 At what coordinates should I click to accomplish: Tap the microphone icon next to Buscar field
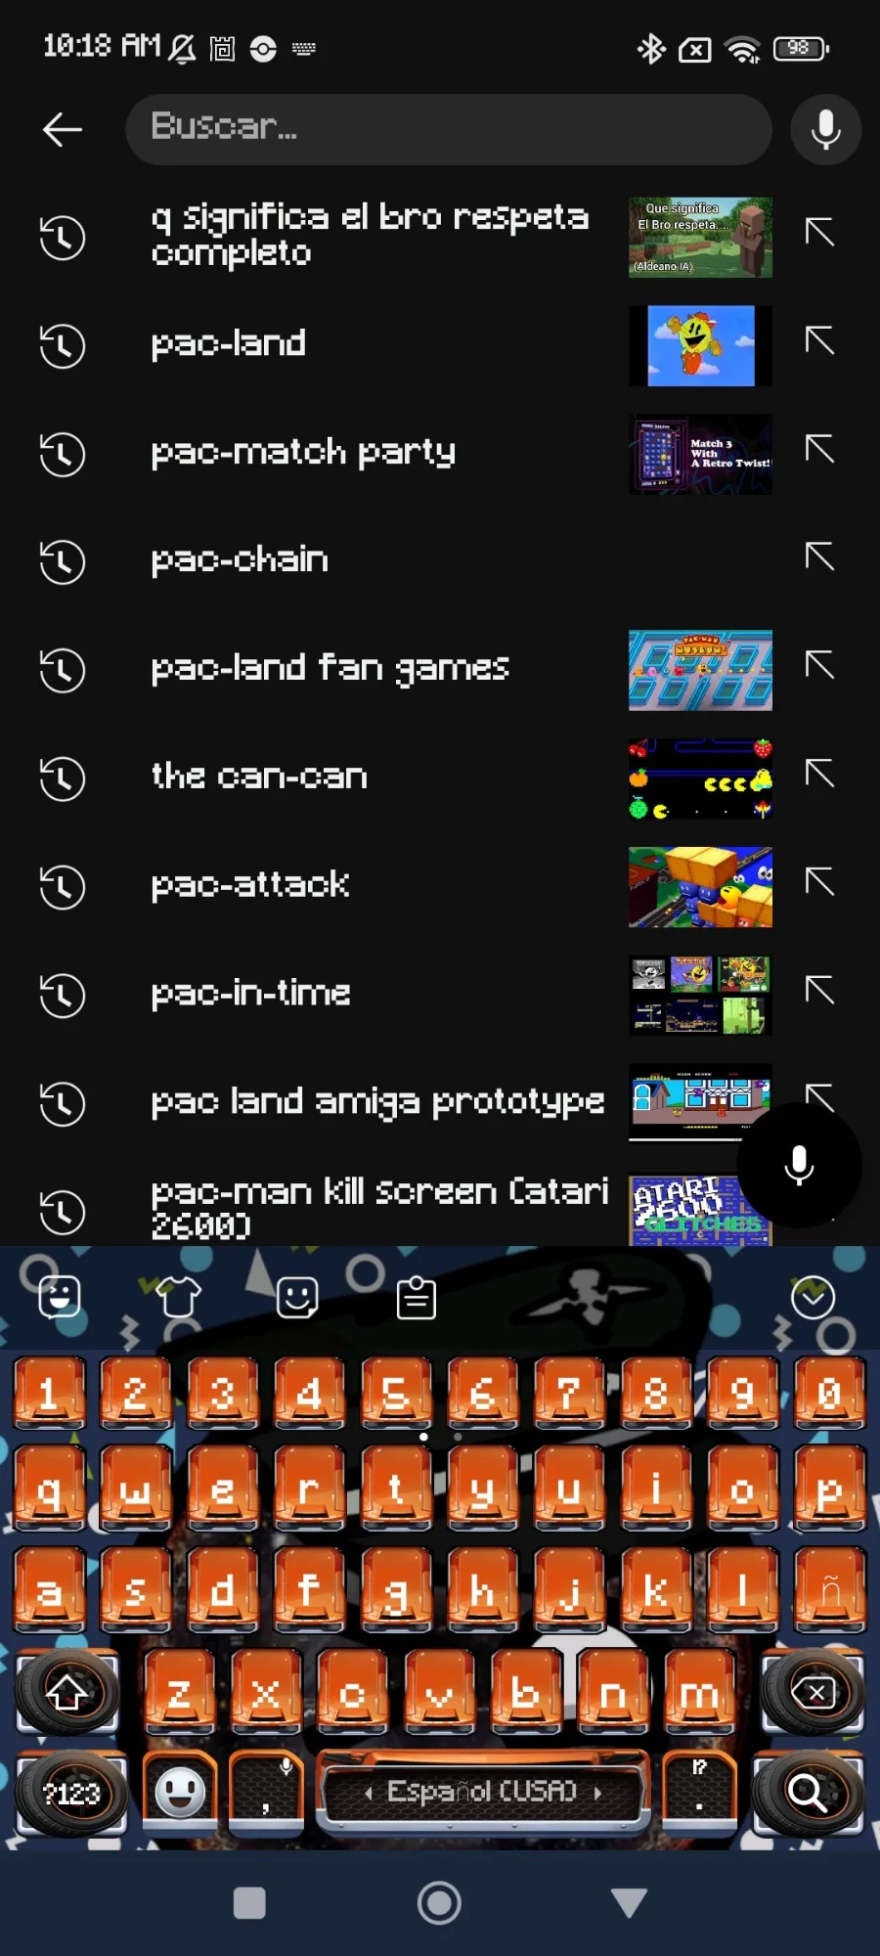tap(826, 129)
